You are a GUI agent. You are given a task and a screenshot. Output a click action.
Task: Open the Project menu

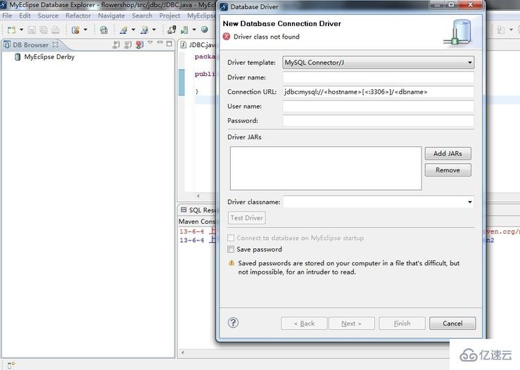[170, 15]
